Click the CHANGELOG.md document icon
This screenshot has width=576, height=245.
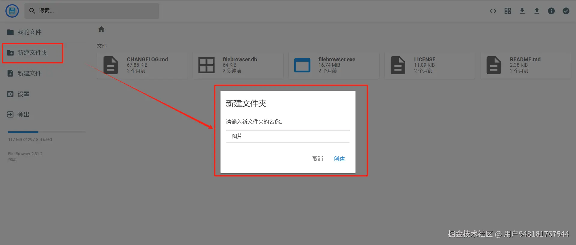[x=111, y=65]
